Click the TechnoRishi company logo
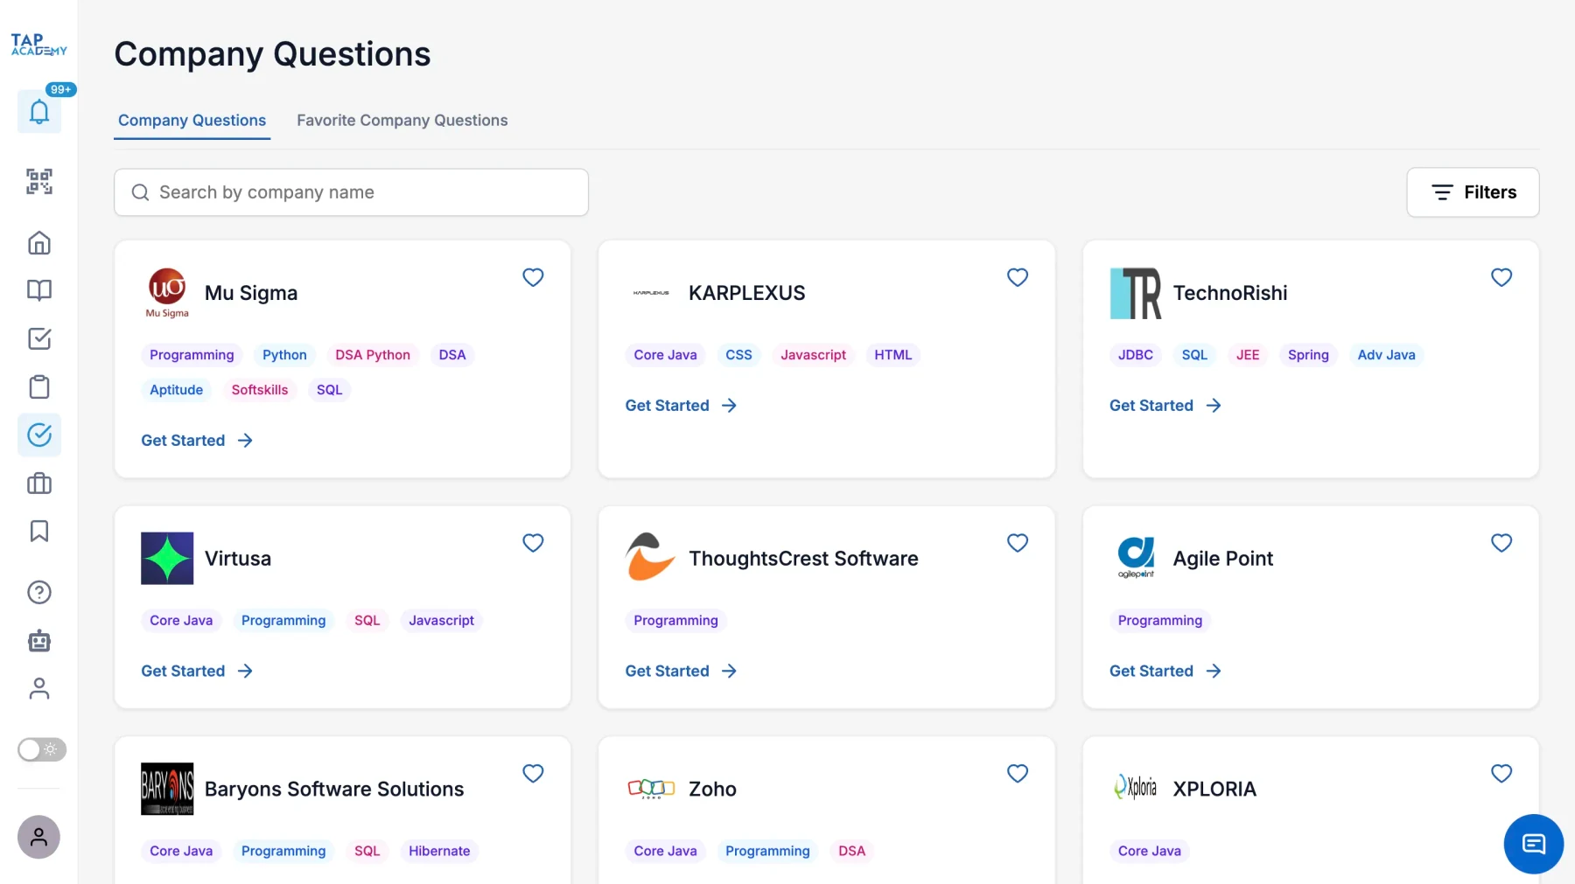Image resolution: width=1575 pixels, height=884 pixels. coord(1136,293)
